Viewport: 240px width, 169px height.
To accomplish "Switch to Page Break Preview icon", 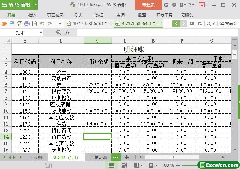I will [x=124, y=165].
